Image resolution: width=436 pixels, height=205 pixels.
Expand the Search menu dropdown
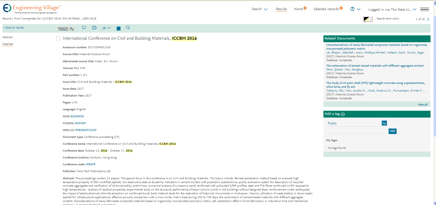[259, 9]
